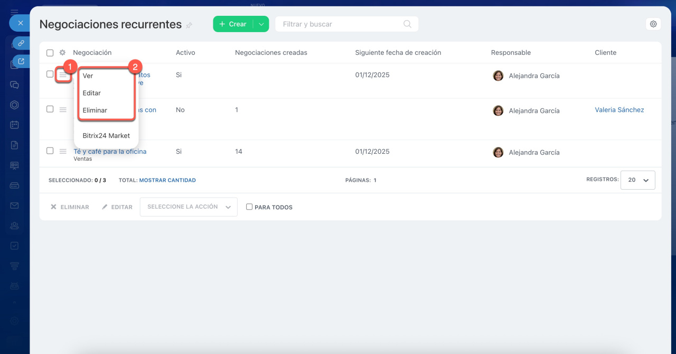Close the slider panel with X button

20,23
